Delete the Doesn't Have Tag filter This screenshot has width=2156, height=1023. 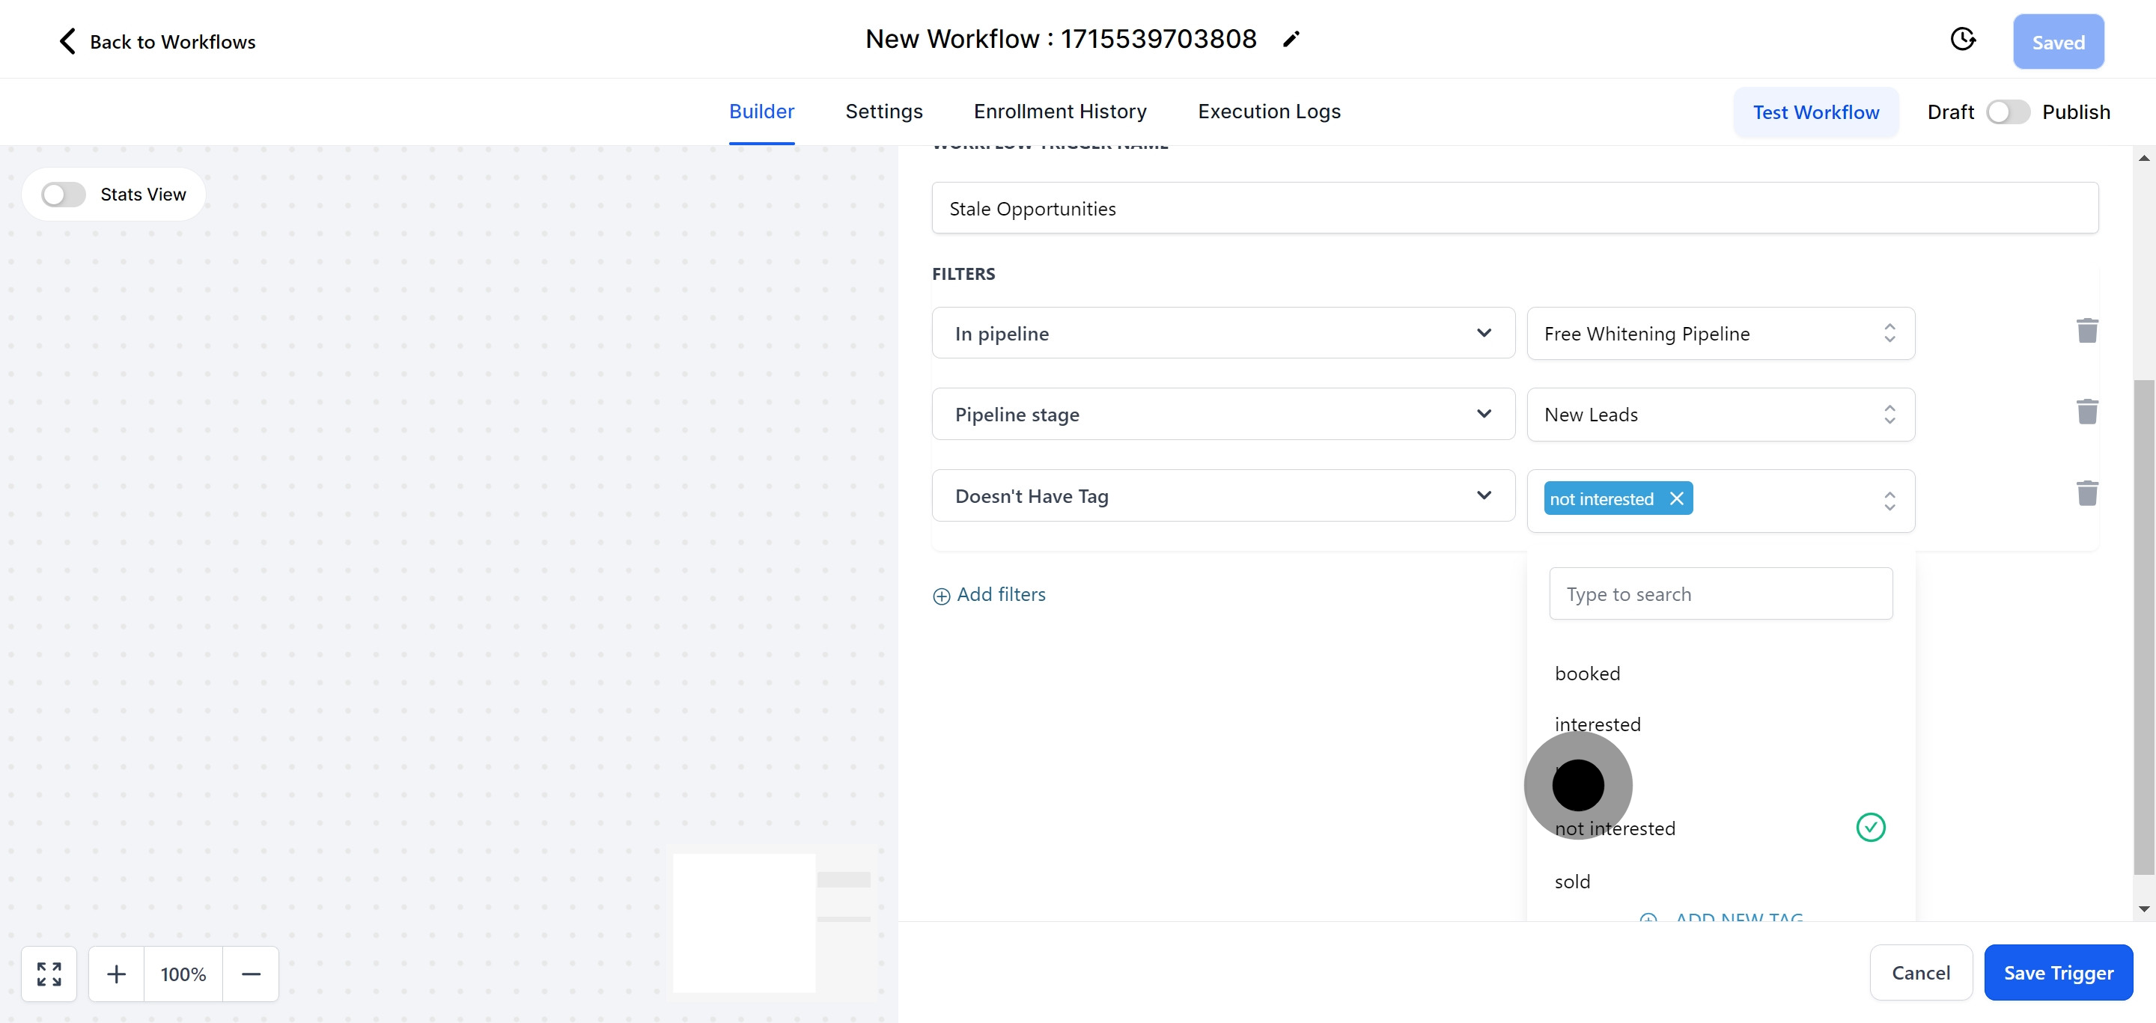[2086, 493]
